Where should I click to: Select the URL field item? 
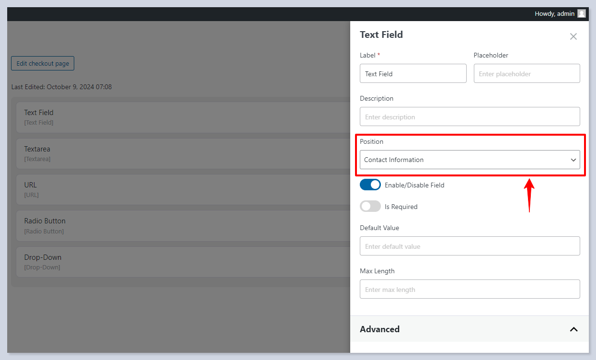point(182,189)
